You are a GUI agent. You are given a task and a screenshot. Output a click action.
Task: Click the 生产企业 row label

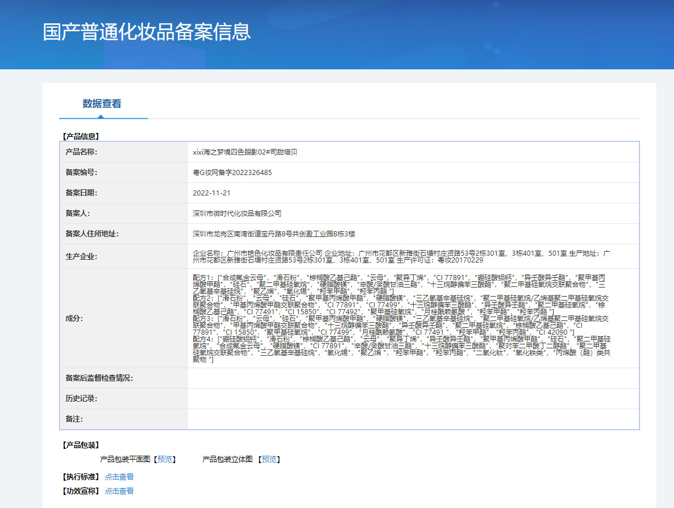[x=81, y=257]
